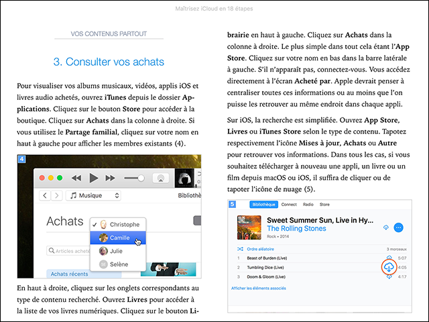Click the rewind button in iTunes
This screenshot has height=322, width=429.
[x=76, y=178]
